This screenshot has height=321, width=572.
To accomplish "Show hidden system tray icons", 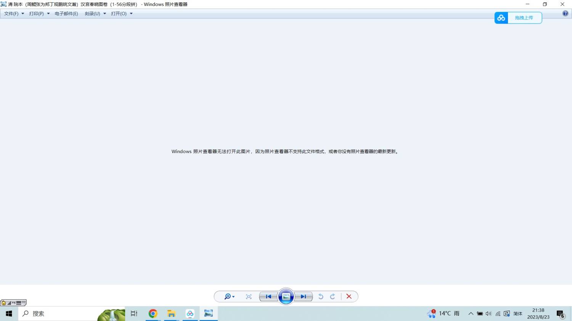I will 471,314.
